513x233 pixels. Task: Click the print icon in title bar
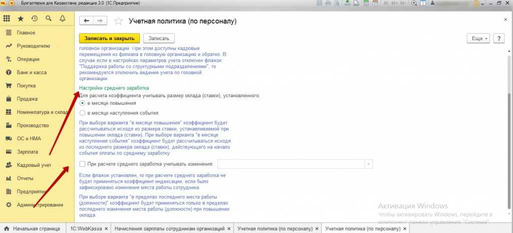(x=328, y=3)
